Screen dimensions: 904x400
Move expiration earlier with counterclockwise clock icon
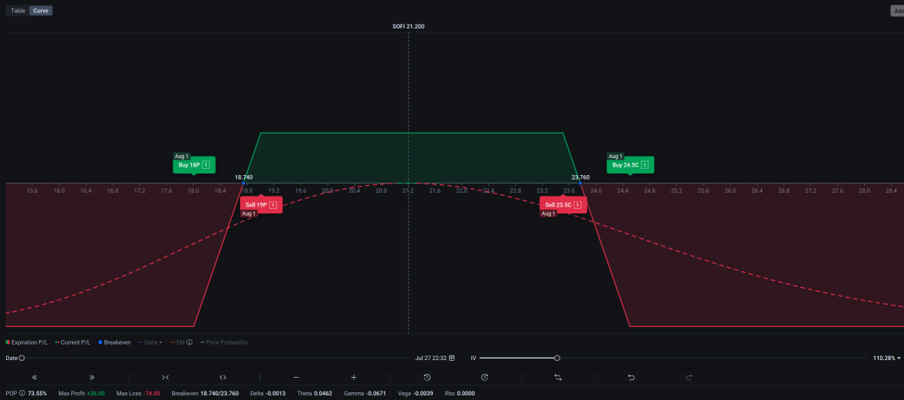tap(427, 377)
